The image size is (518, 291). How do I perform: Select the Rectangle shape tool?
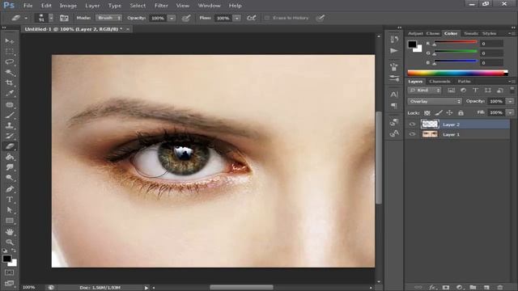point(10,221)
